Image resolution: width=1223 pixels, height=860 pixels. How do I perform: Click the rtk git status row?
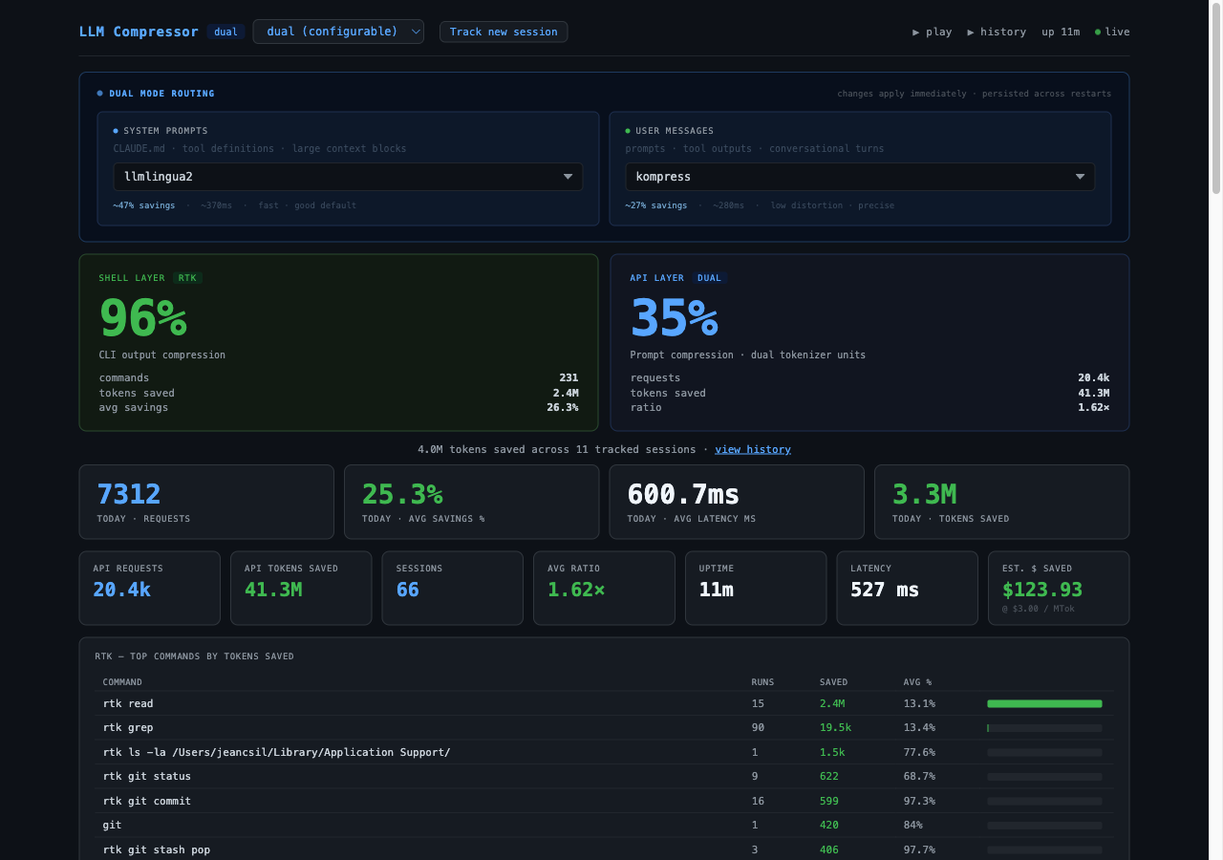604,777
